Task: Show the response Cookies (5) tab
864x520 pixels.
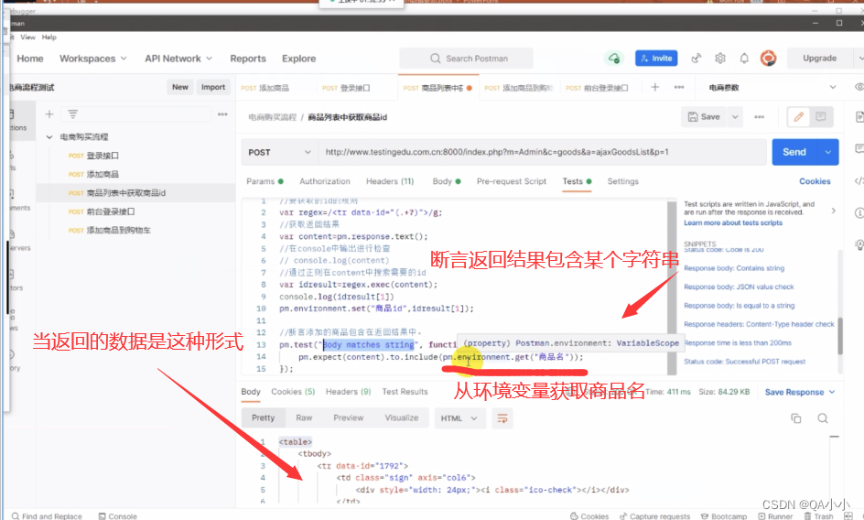Action: (293, 392)
